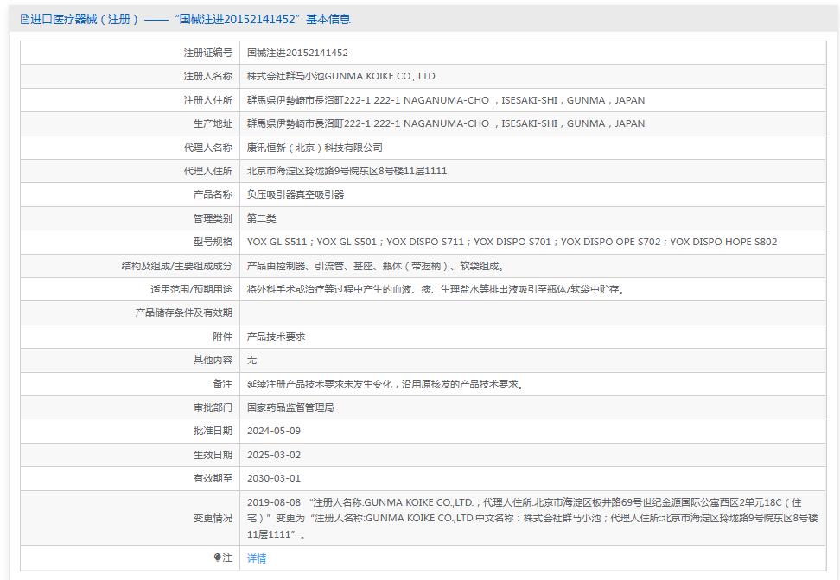Click model list starting YOX GL S511
The height and width of the screenshot is (580, 840).
pos(512,242)
